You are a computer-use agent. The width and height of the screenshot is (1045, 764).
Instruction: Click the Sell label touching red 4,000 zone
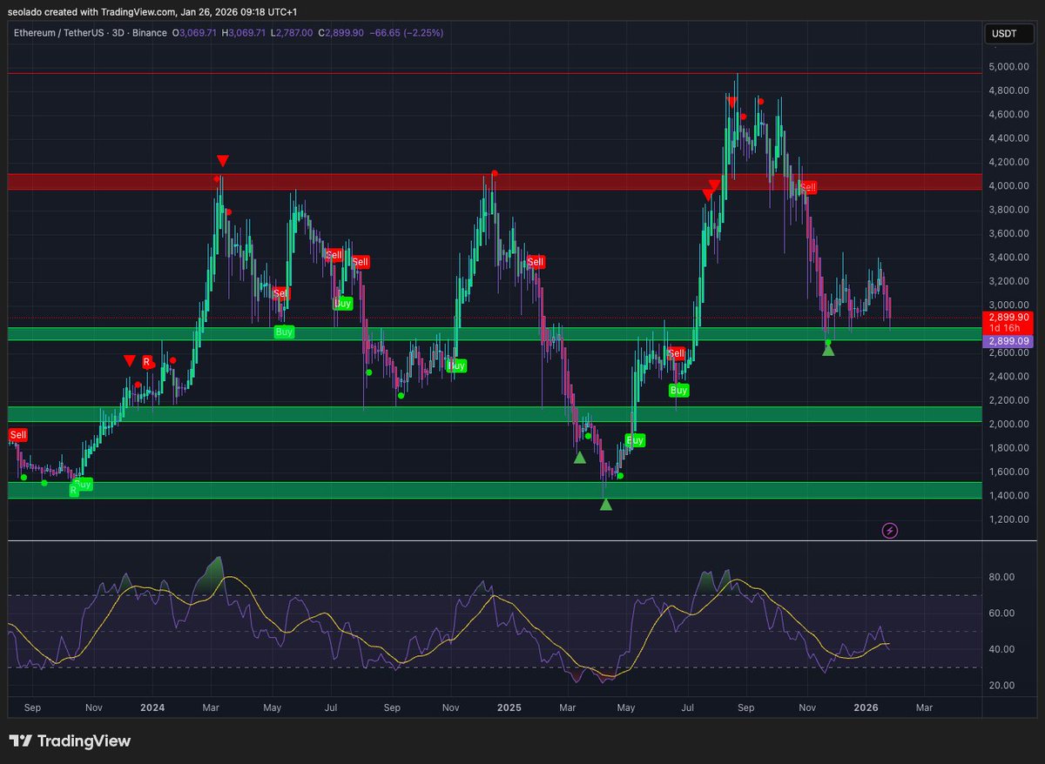coord(809,187)
